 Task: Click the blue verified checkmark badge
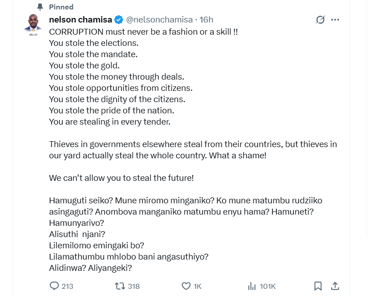coord(119,19)
